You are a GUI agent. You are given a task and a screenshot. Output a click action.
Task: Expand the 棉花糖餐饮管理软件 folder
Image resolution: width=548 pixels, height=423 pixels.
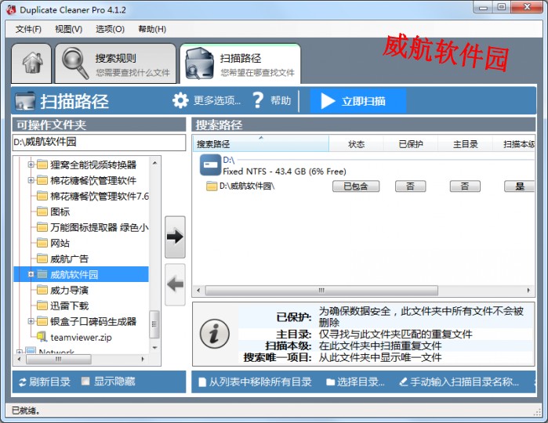click(31, 180)
